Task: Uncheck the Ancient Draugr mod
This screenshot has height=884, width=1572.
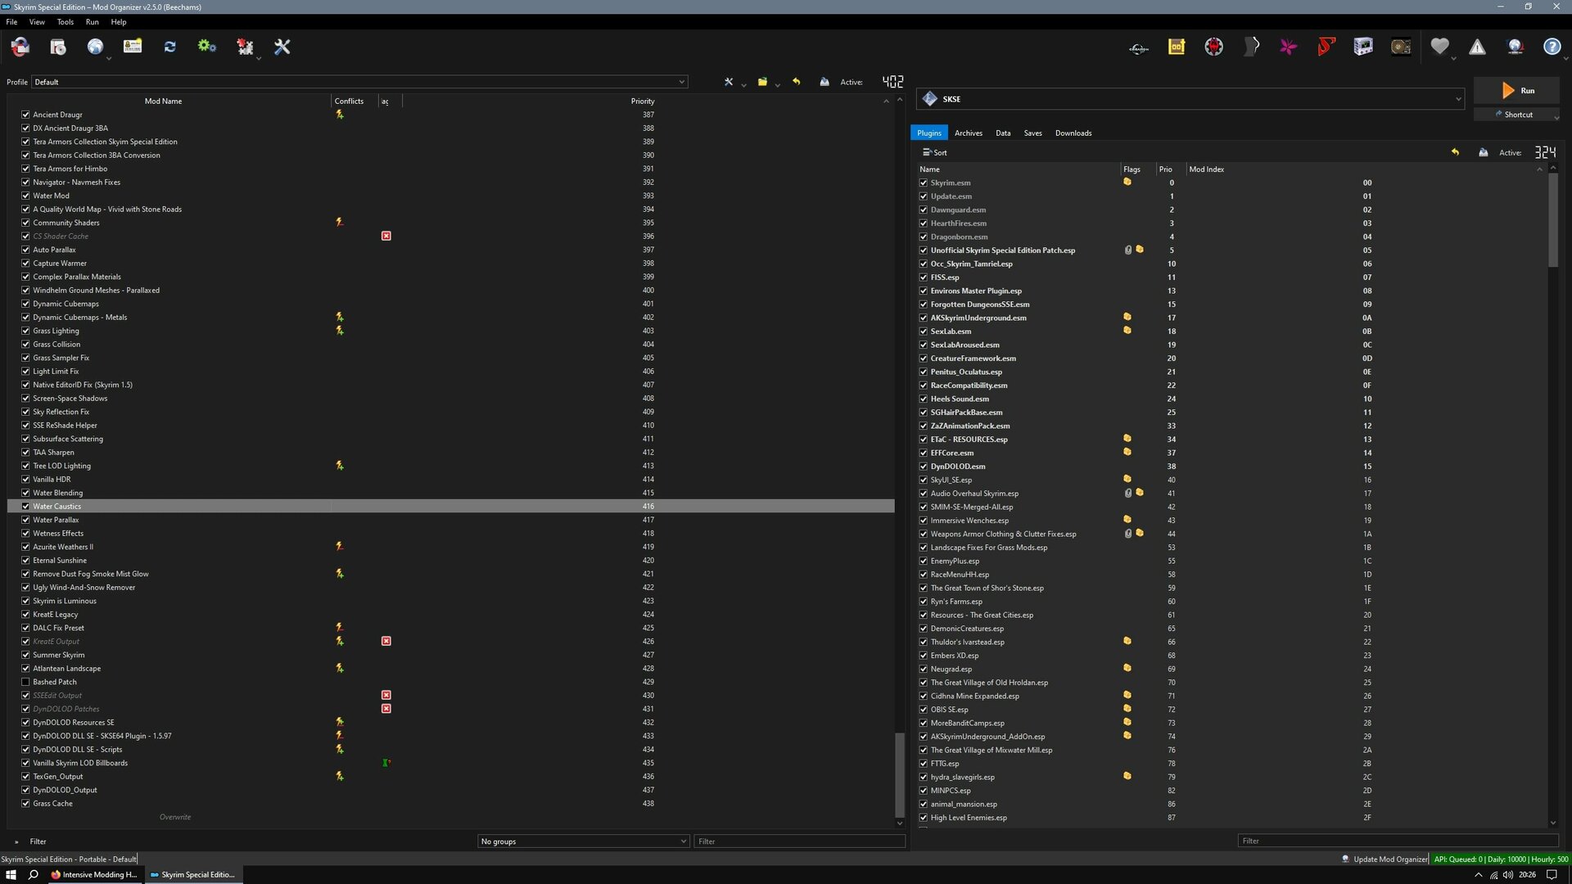Action: click(x=25, y=115)
